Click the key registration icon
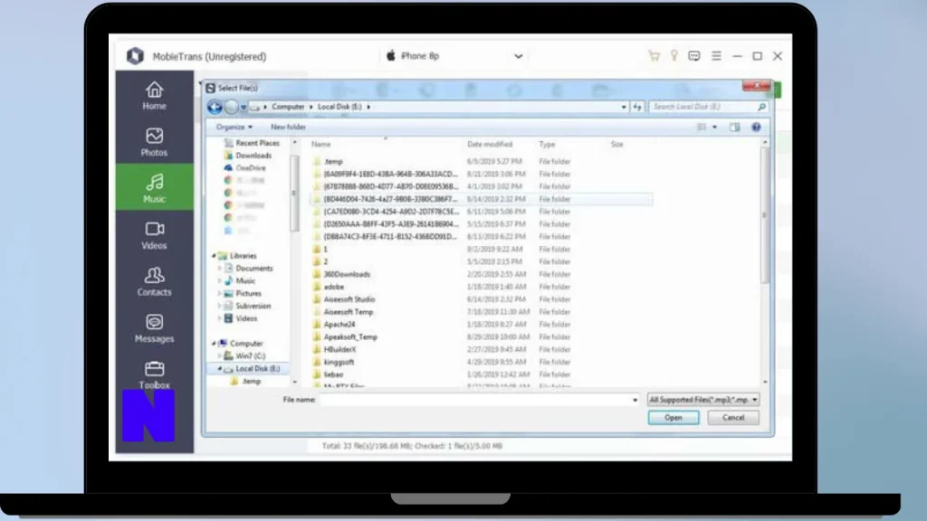 [x=674, y=56]
